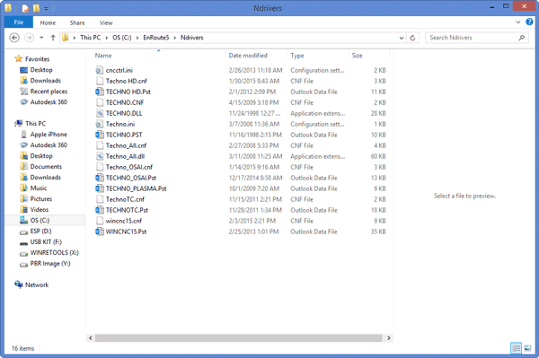
Task: Click the Forward navigation arrow
Action: [30, 38]
